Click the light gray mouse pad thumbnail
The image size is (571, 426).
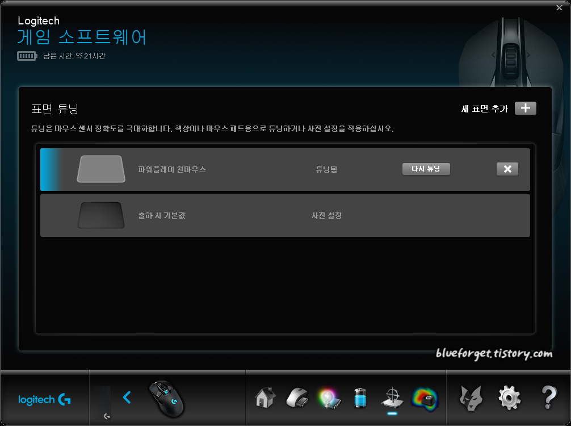pyautogui.click(x=101, y=169)
